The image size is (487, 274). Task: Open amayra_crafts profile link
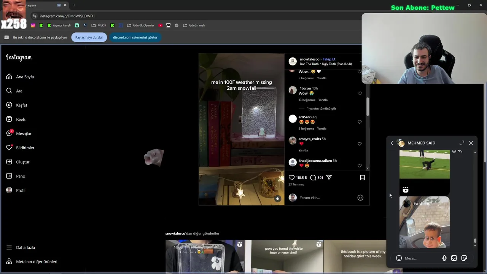310,139
